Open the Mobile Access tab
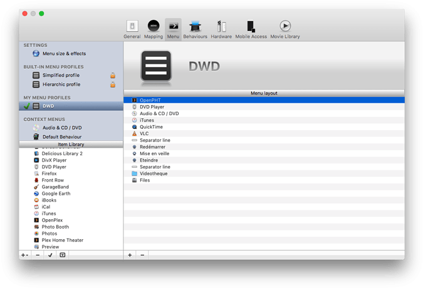Screen dimensions: 423x288 coord(251,29)
